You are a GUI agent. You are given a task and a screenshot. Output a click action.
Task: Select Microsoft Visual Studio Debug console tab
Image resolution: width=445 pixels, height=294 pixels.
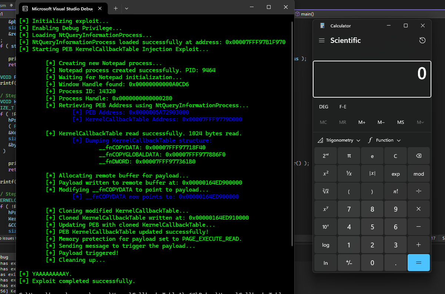[x=61, y=8]
